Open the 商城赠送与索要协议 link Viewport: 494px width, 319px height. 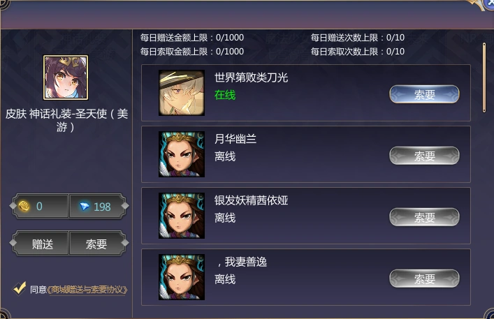(87, 290)
